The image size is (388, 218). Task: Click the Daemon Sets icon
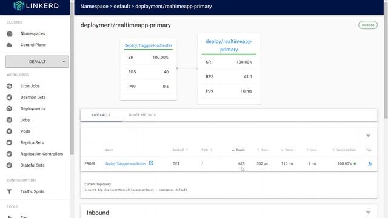coord(10,97)
